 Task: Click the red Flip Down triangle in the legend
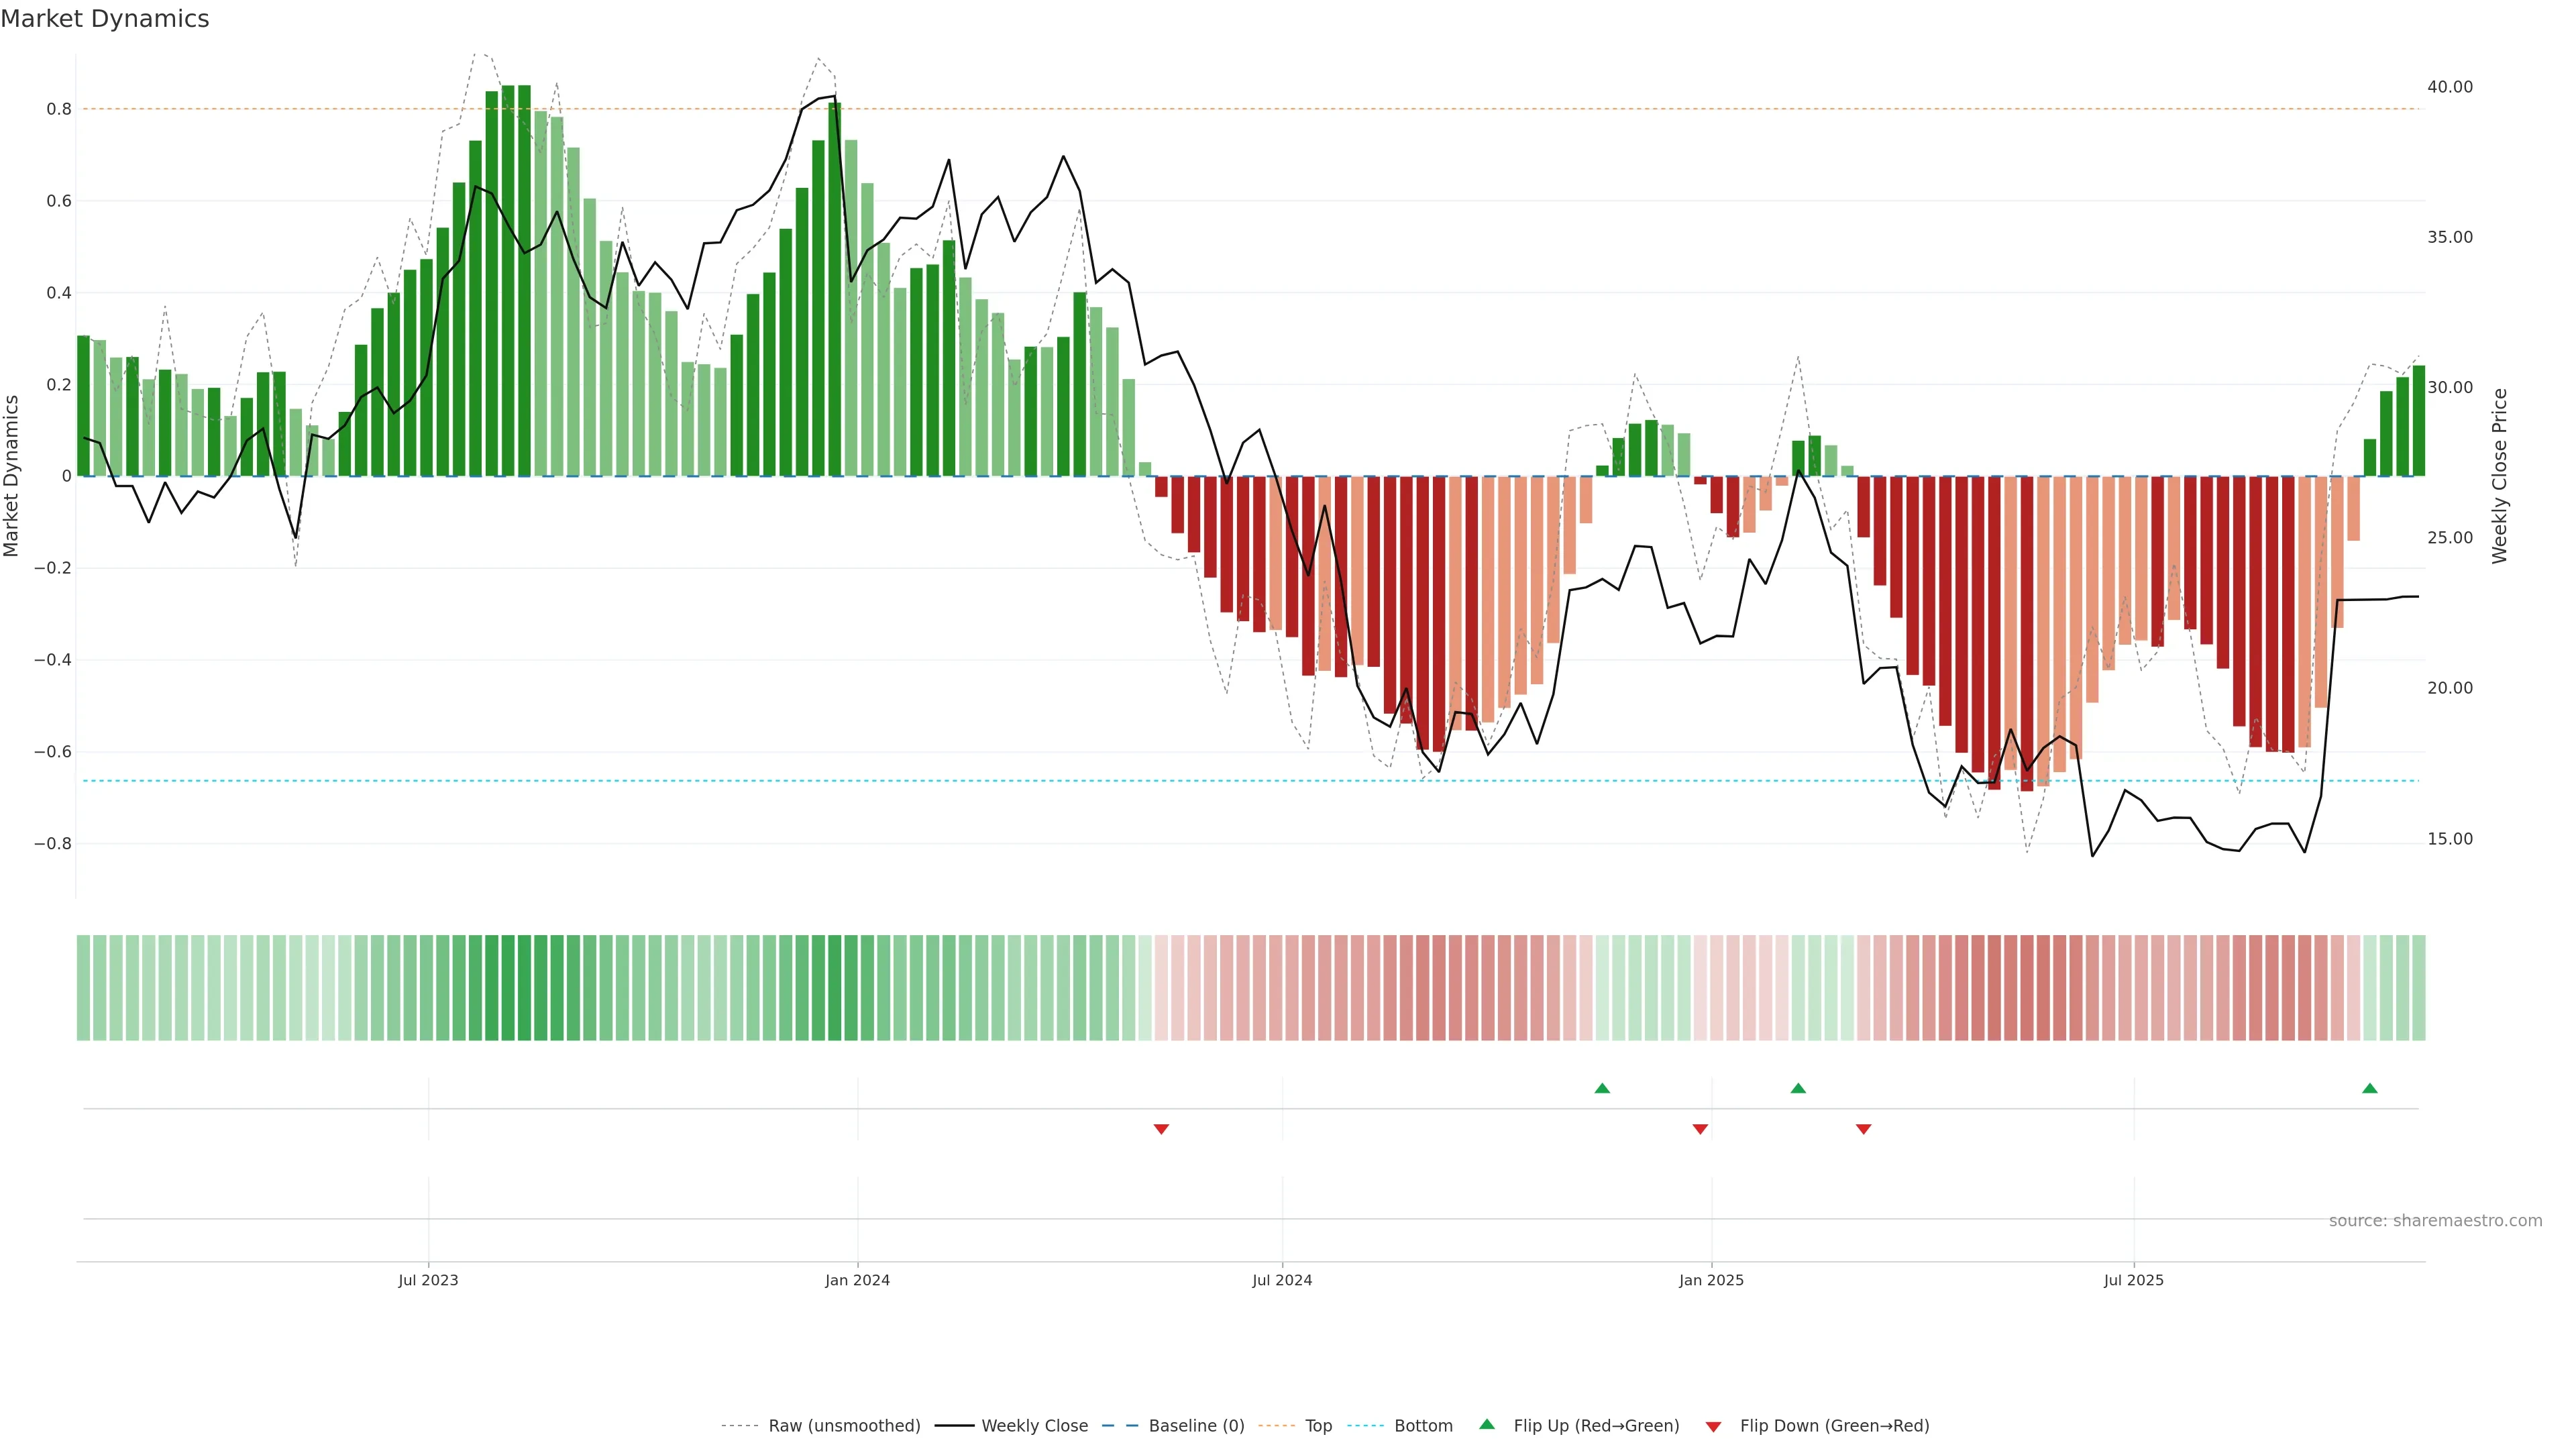coord(1713,1426)
